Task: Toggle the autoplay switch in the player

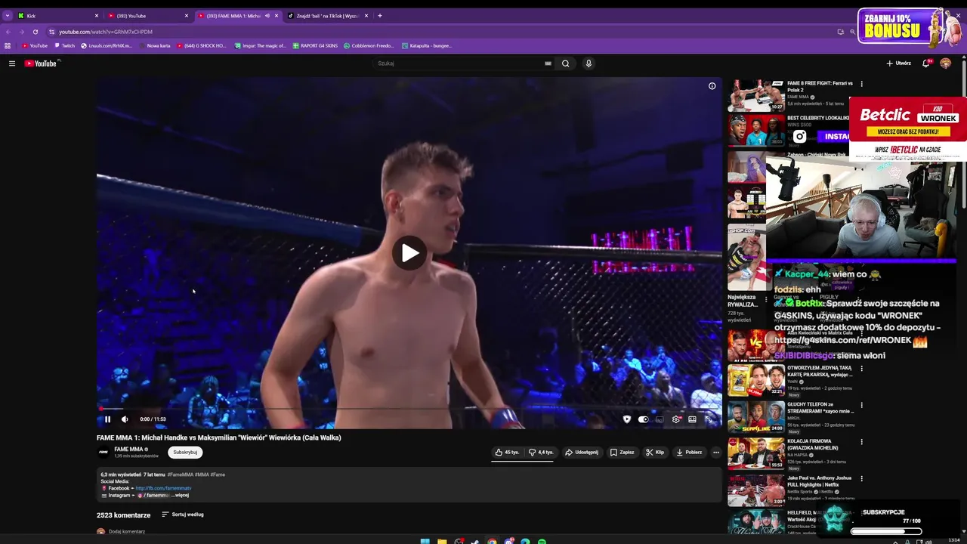Action: coord(643,419)
